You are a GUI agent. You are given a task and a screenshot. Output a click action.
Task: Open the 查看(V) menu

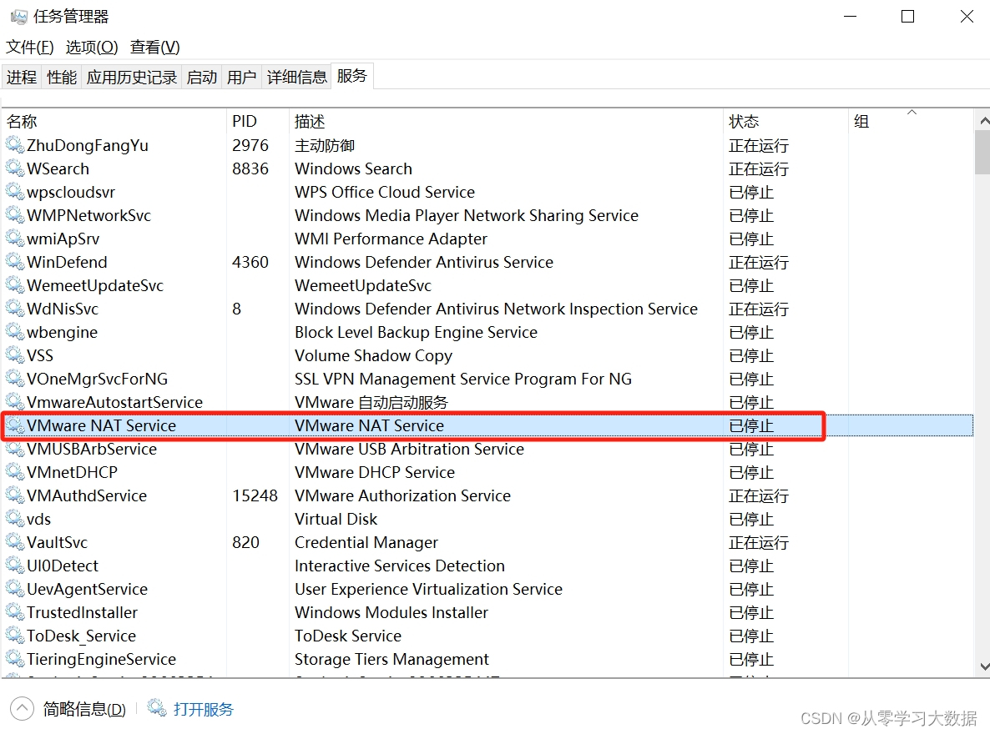154,48
